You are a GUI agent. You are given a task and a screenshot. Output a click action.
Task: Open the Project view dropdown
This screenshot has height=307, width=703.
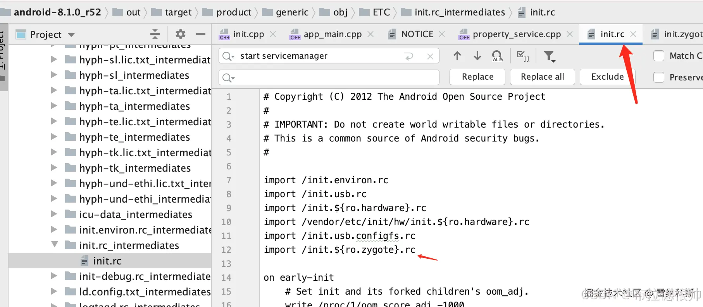[x=71, y=35]
